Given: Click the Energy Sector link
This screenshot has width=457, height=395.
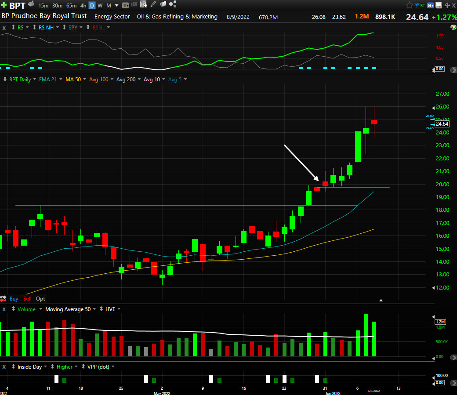Looking at the screenshot, I should (112, 17).
